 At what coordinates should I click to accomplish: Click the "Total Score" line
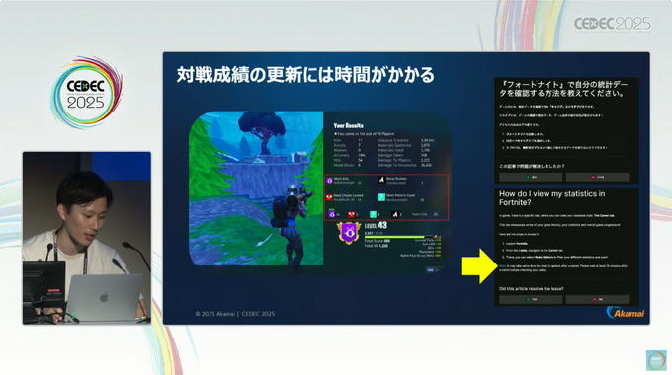pyautogui.click(x=378, y=241)
